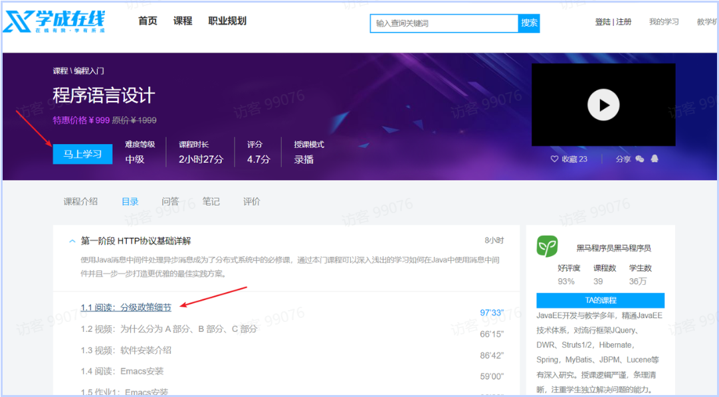This screenshot has width=719, height=397.
Task: Go to 首页 in the navigation
Action: 148,21
